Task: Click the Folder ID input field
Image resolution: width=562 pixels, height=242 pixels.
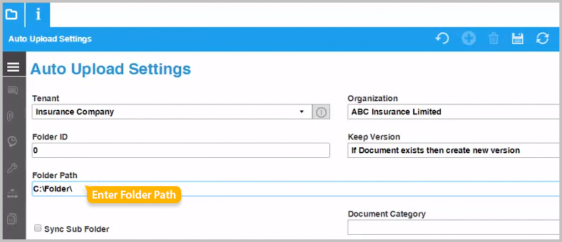Action: click(x=181, y=151)
